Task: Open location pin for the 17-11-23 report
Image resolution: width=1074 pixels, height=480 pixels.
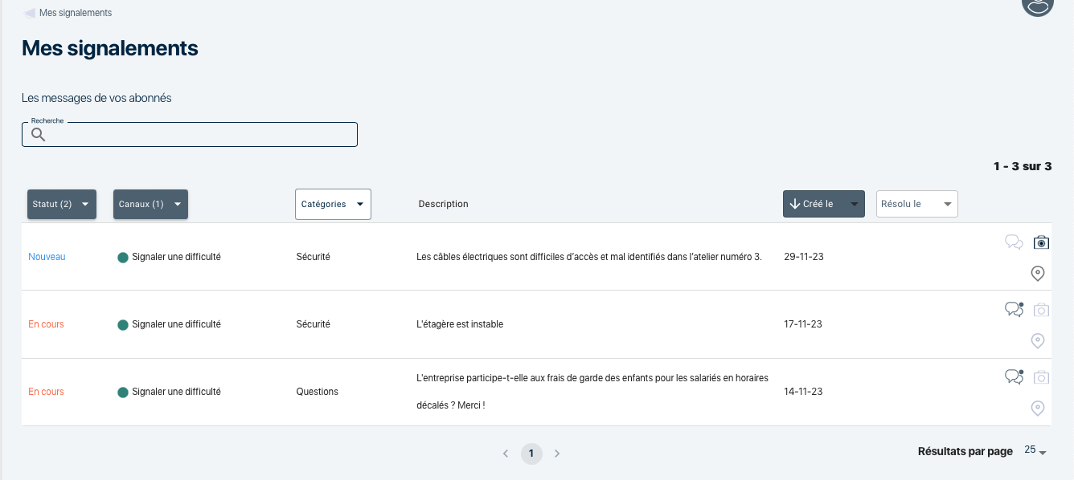Action: click(x=1038, y=341)
